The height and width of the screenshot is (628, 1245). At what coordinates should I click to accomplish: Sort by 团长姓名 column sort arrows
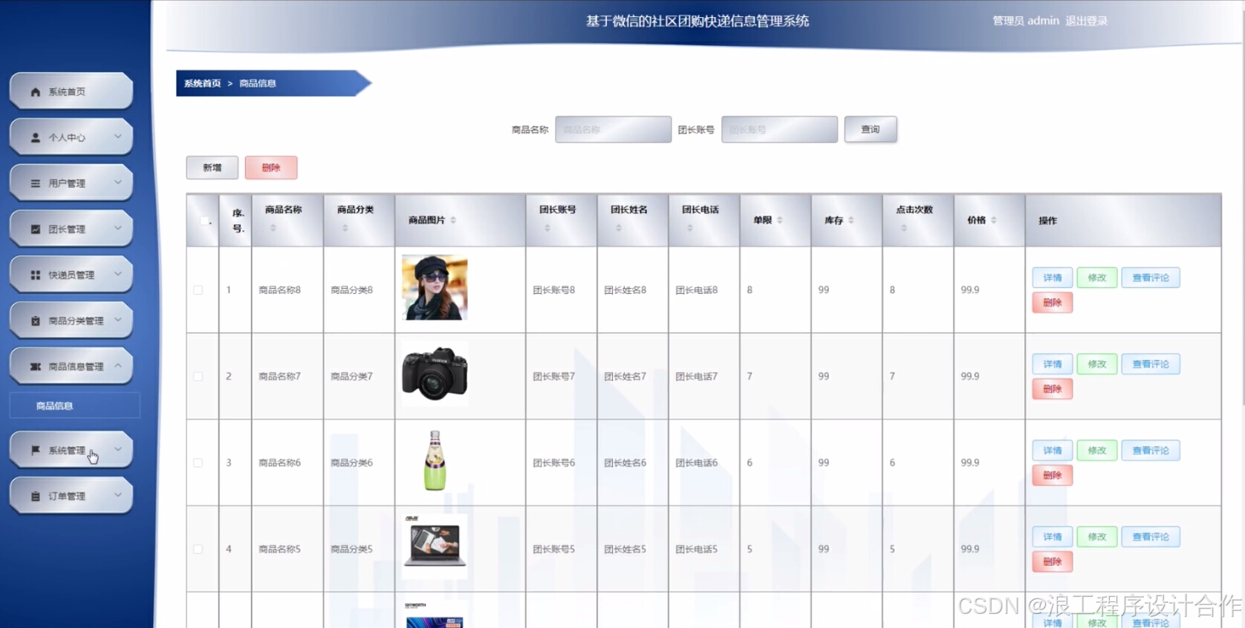[x=618, y=228]
